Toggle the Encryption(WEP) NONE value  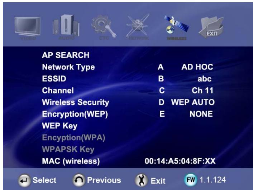click(201, 114)
